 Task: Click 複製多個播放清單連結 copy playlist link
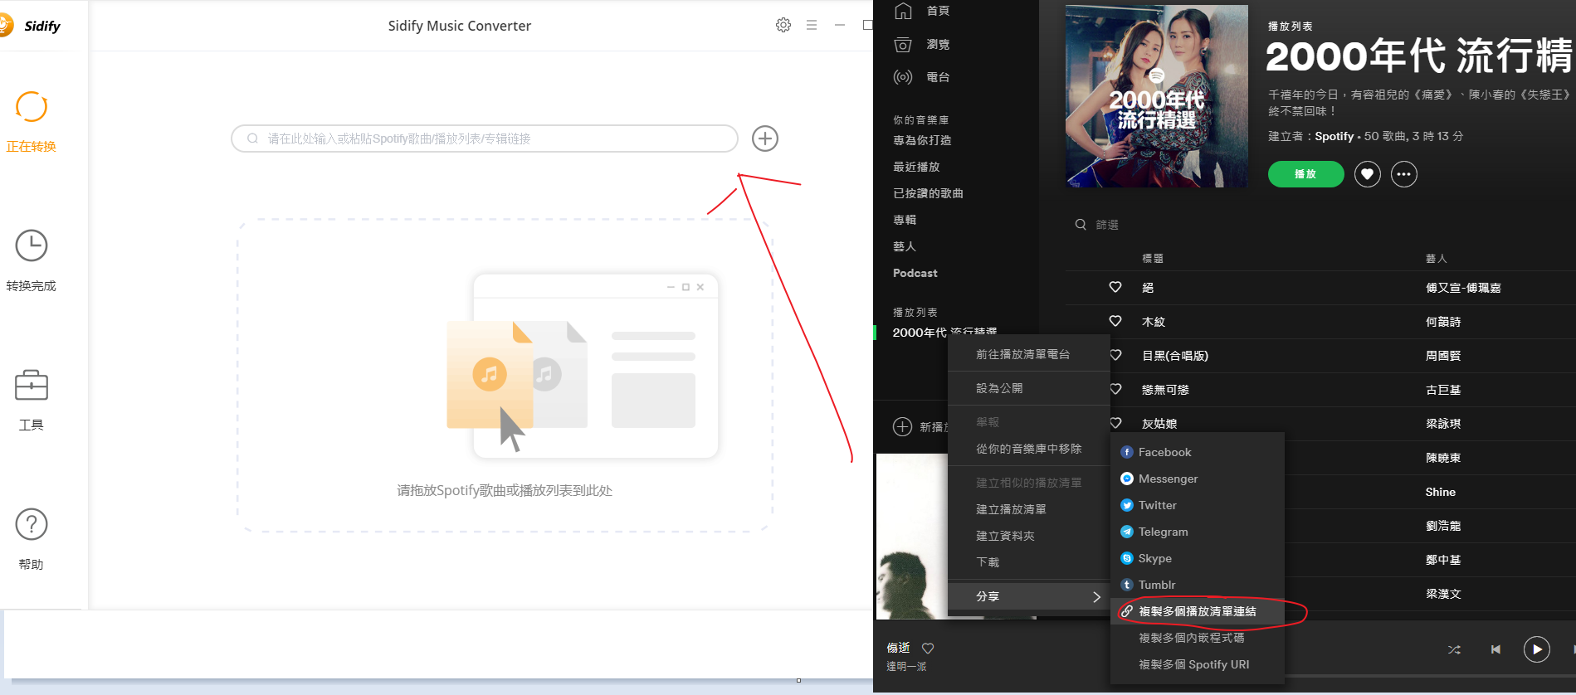[1198, 611]
